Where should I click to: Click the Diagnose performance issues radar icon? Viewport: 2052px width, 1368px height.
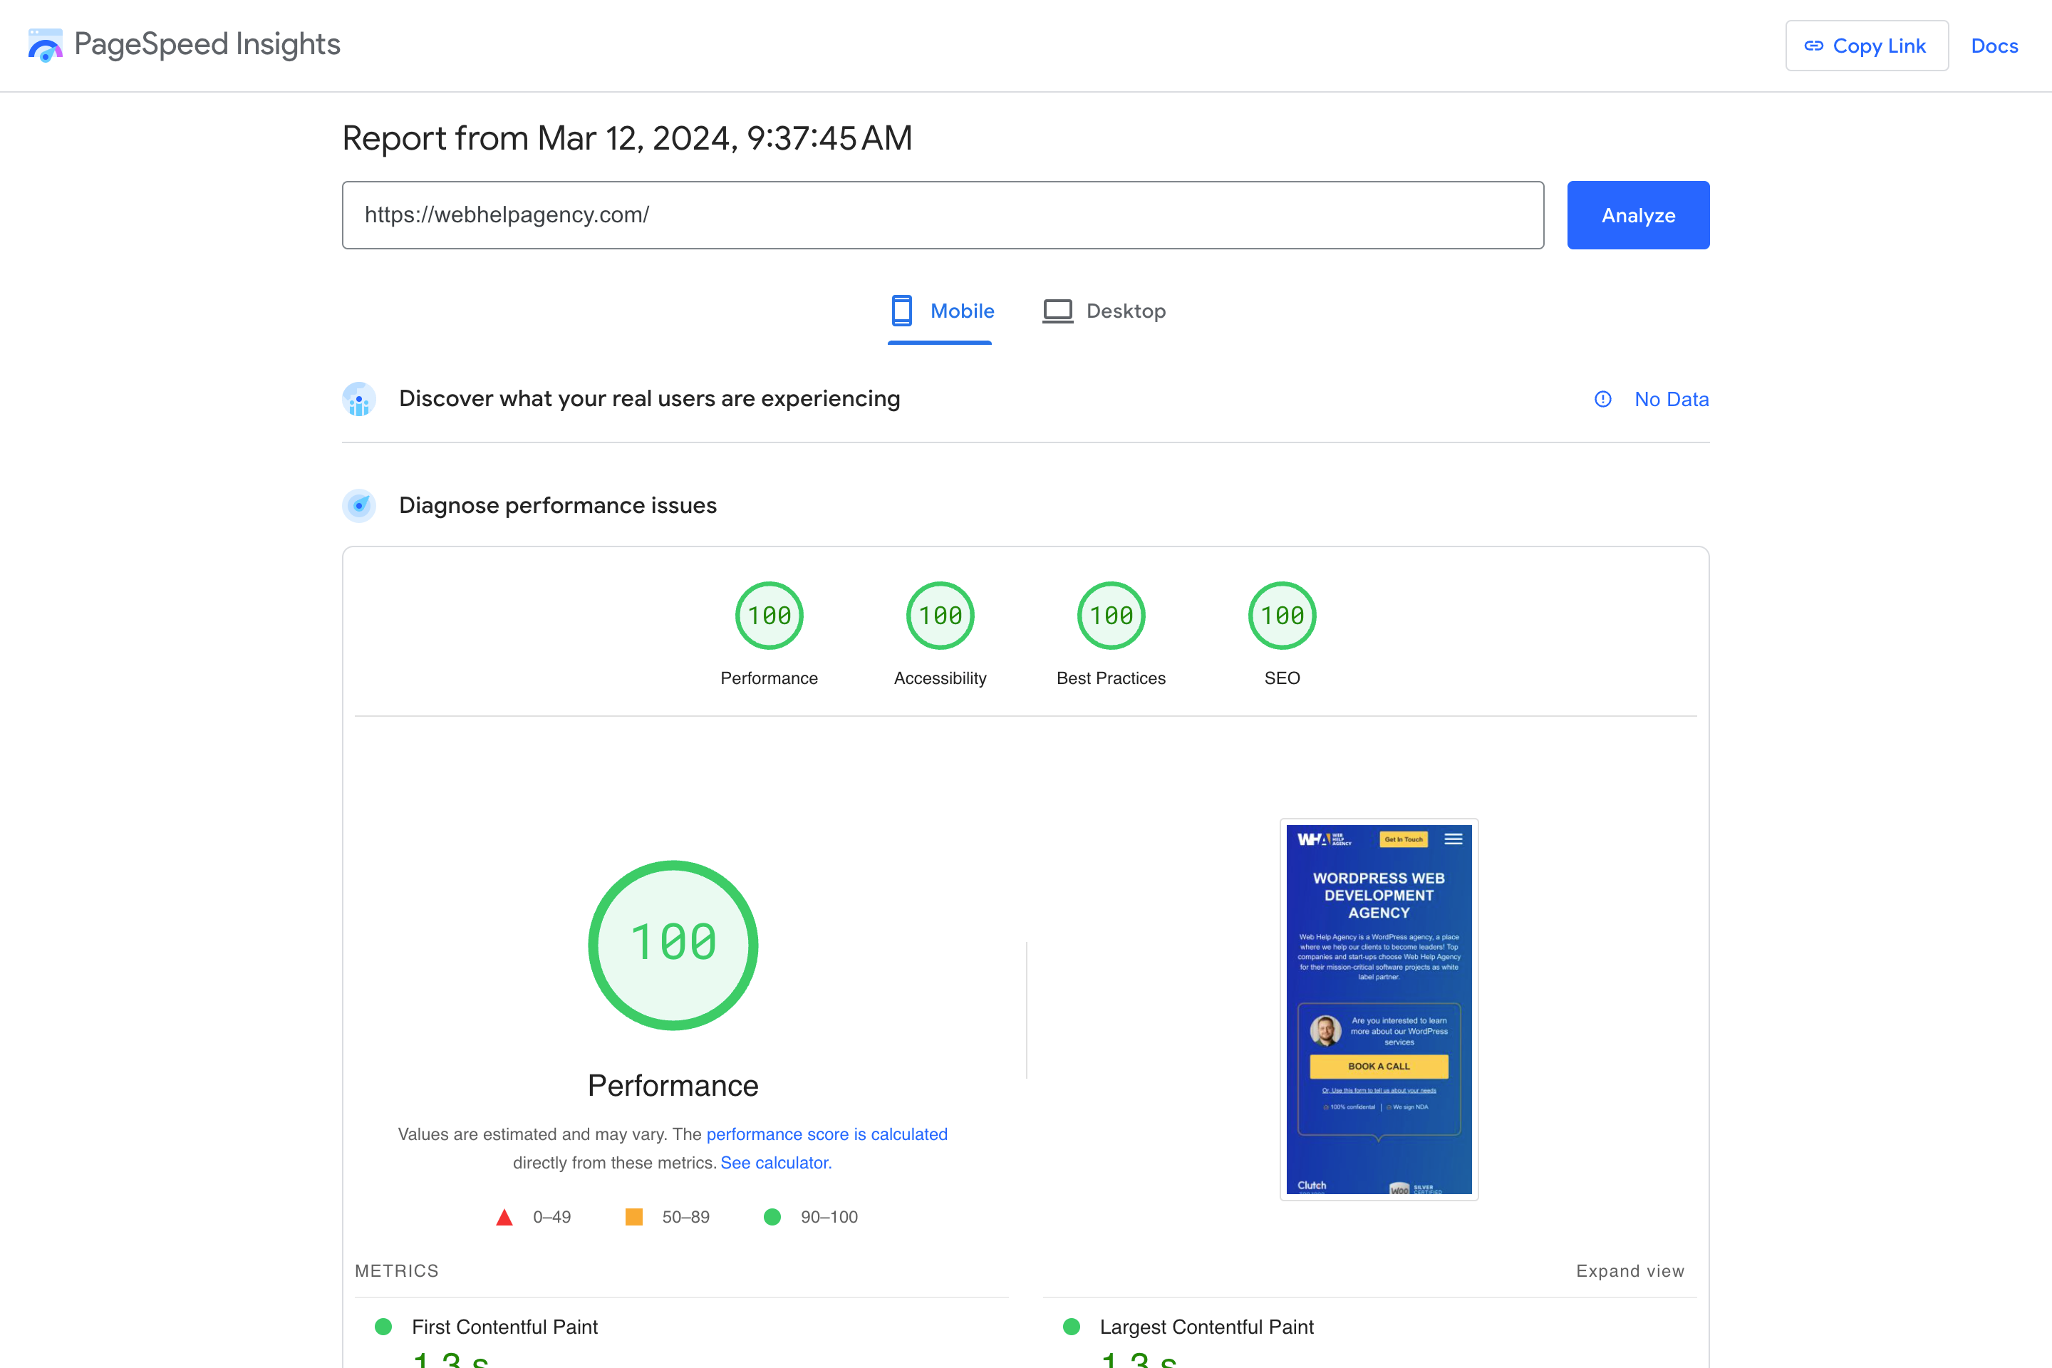(358, 505)
